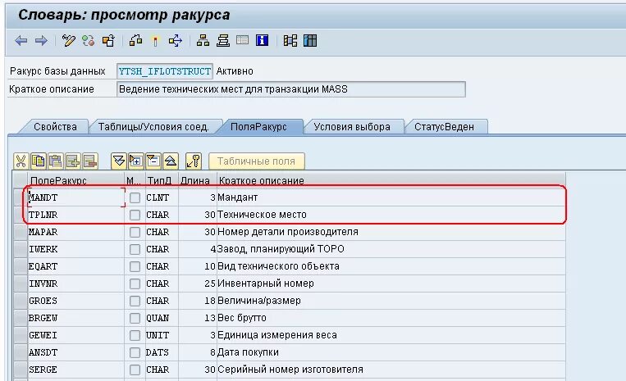Click the QUAN data type cell
Screen dimensions: 626x381
click(162, 318)
